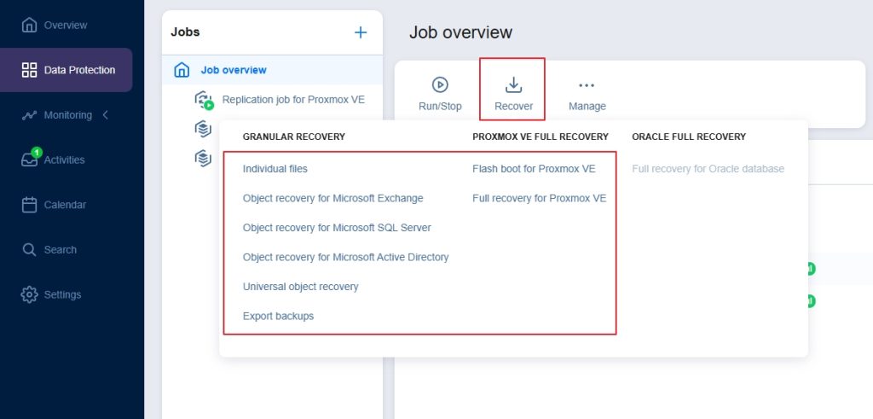Image resolution: width=873 pixels, height=419 pixels.
Task: Select Job overview in Jobs tree
Action: click(x=233, y=70)
